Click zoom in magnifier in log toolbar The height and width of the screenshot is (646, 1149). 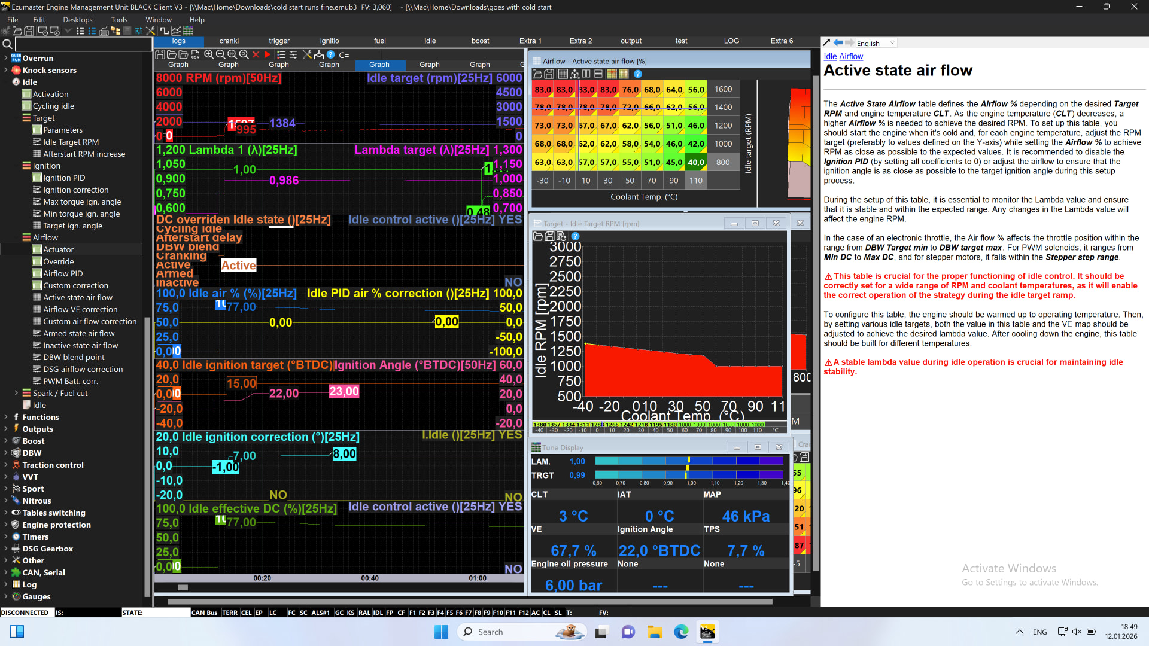tap(208, 54)
